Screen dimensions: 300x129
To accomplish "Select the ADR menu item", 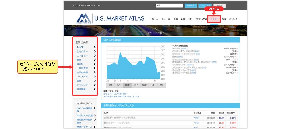I will [183, 19].
